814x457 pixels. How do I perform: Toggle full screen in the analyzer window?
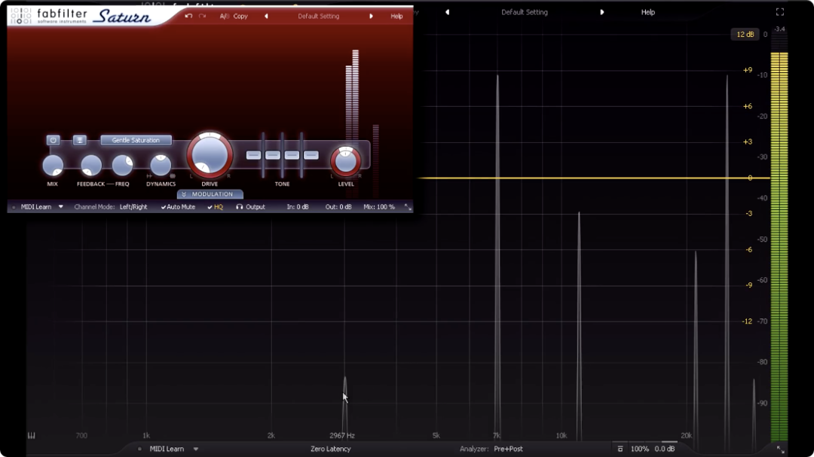pos(780,12)
